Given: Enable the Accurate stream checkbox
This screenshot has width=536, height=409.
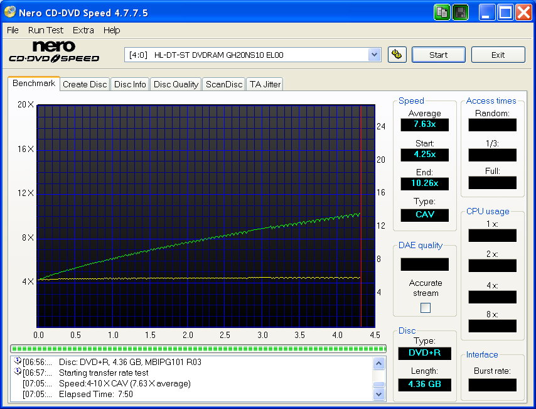Looking at the screenshot, I should [x=425, y=307].
